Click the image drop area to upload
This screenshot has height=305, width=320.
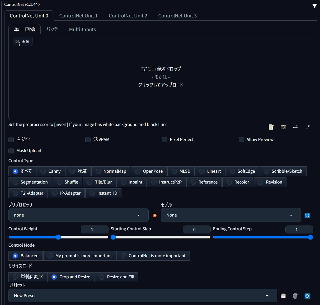coord(161,77)
